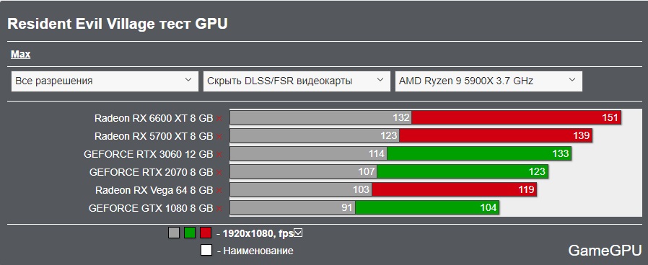Click the gray legend color box
Viewport: 648px width, 265px height.
174,233
